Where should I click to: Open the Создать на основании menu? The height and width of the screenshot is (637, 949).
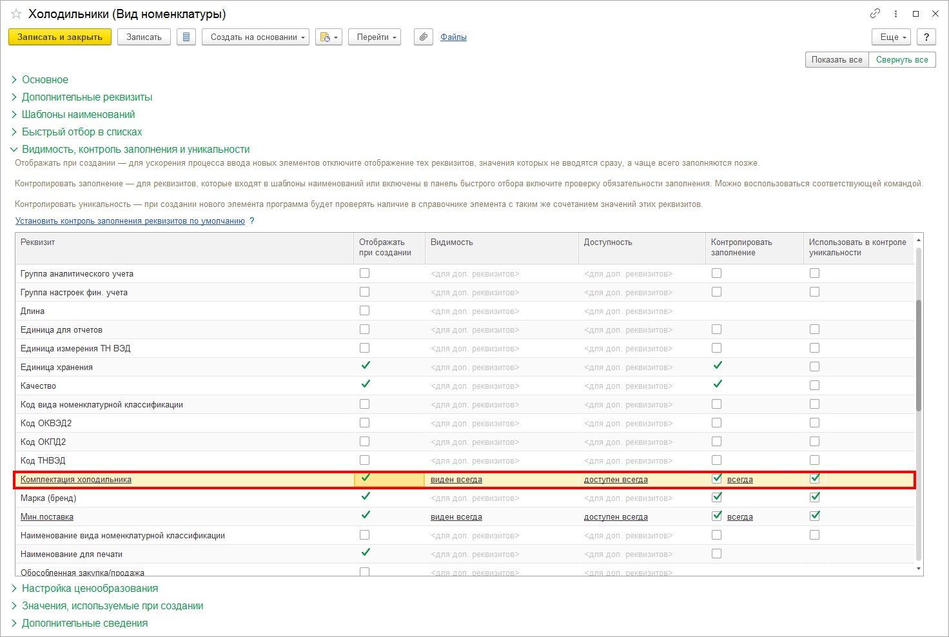(x=255, y=37)
